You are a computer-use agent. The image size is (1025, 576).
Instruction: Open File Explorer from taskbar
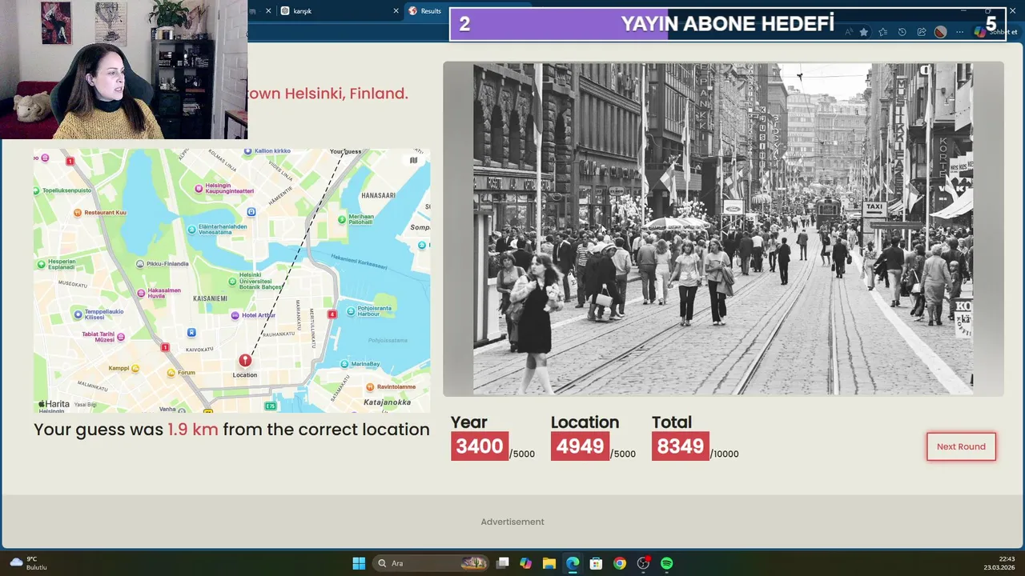pos(549,563)
